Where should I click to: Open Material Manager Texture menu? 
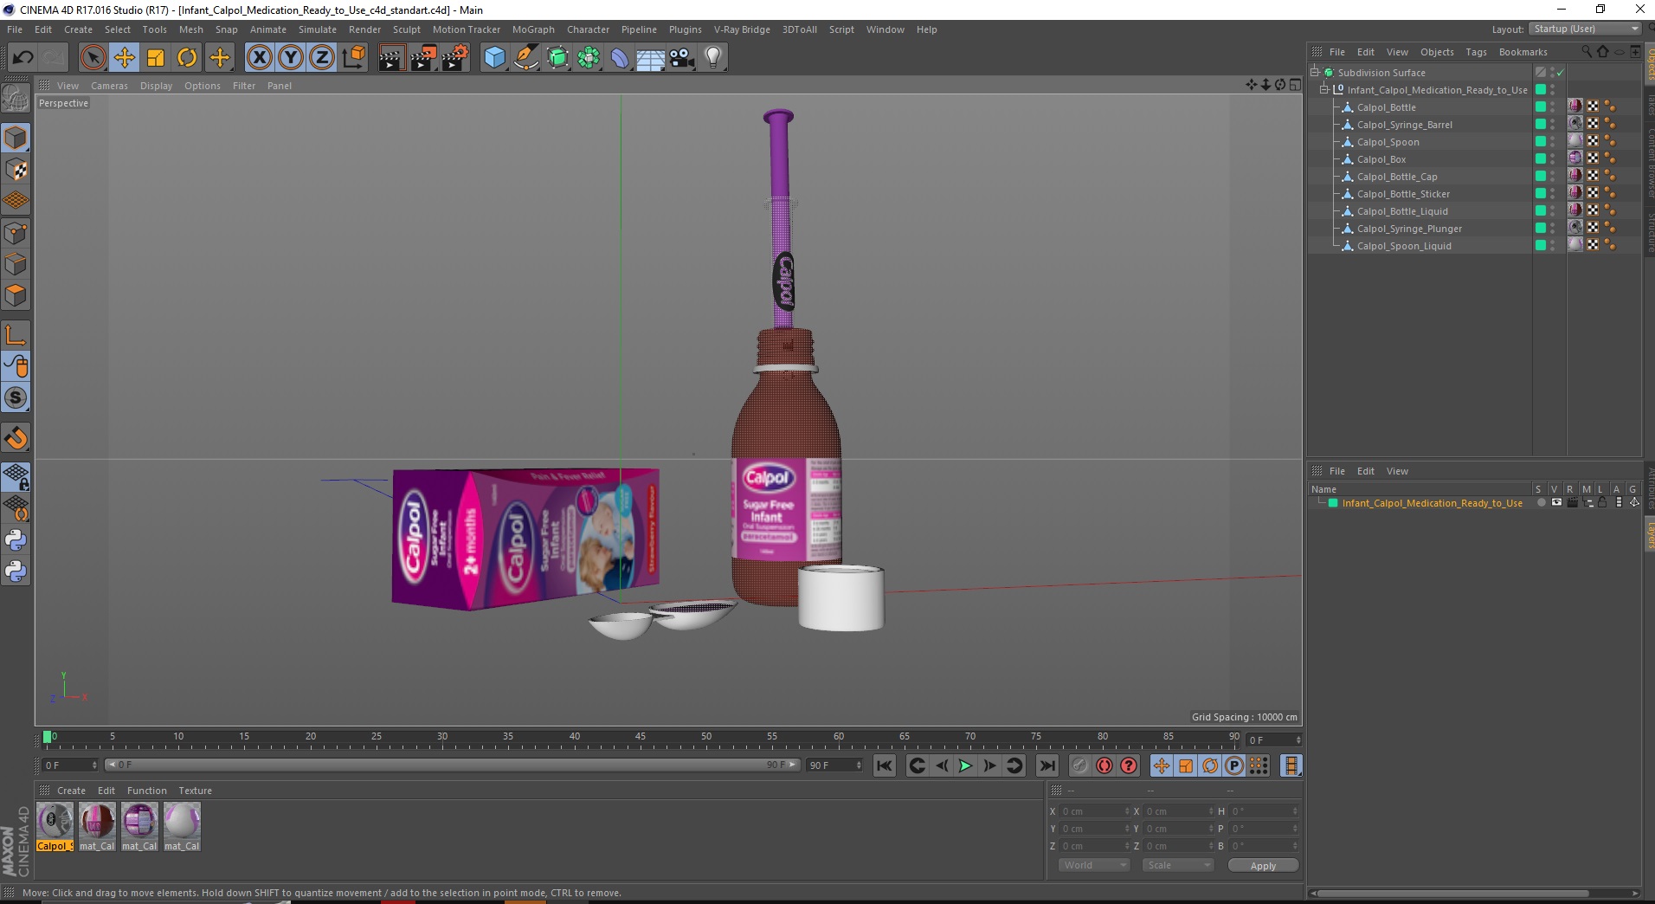coord(195,791)
